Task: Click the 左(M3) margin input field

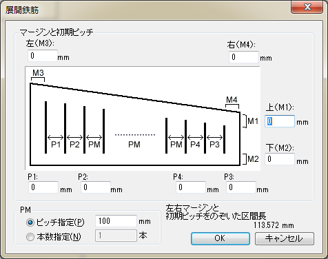Action: tap(43, 56)
